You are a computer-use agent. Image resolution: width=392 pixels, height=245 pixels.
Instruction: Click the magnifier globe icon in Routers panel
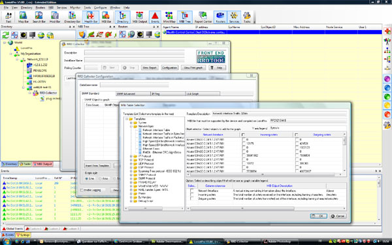coord(131,35)
